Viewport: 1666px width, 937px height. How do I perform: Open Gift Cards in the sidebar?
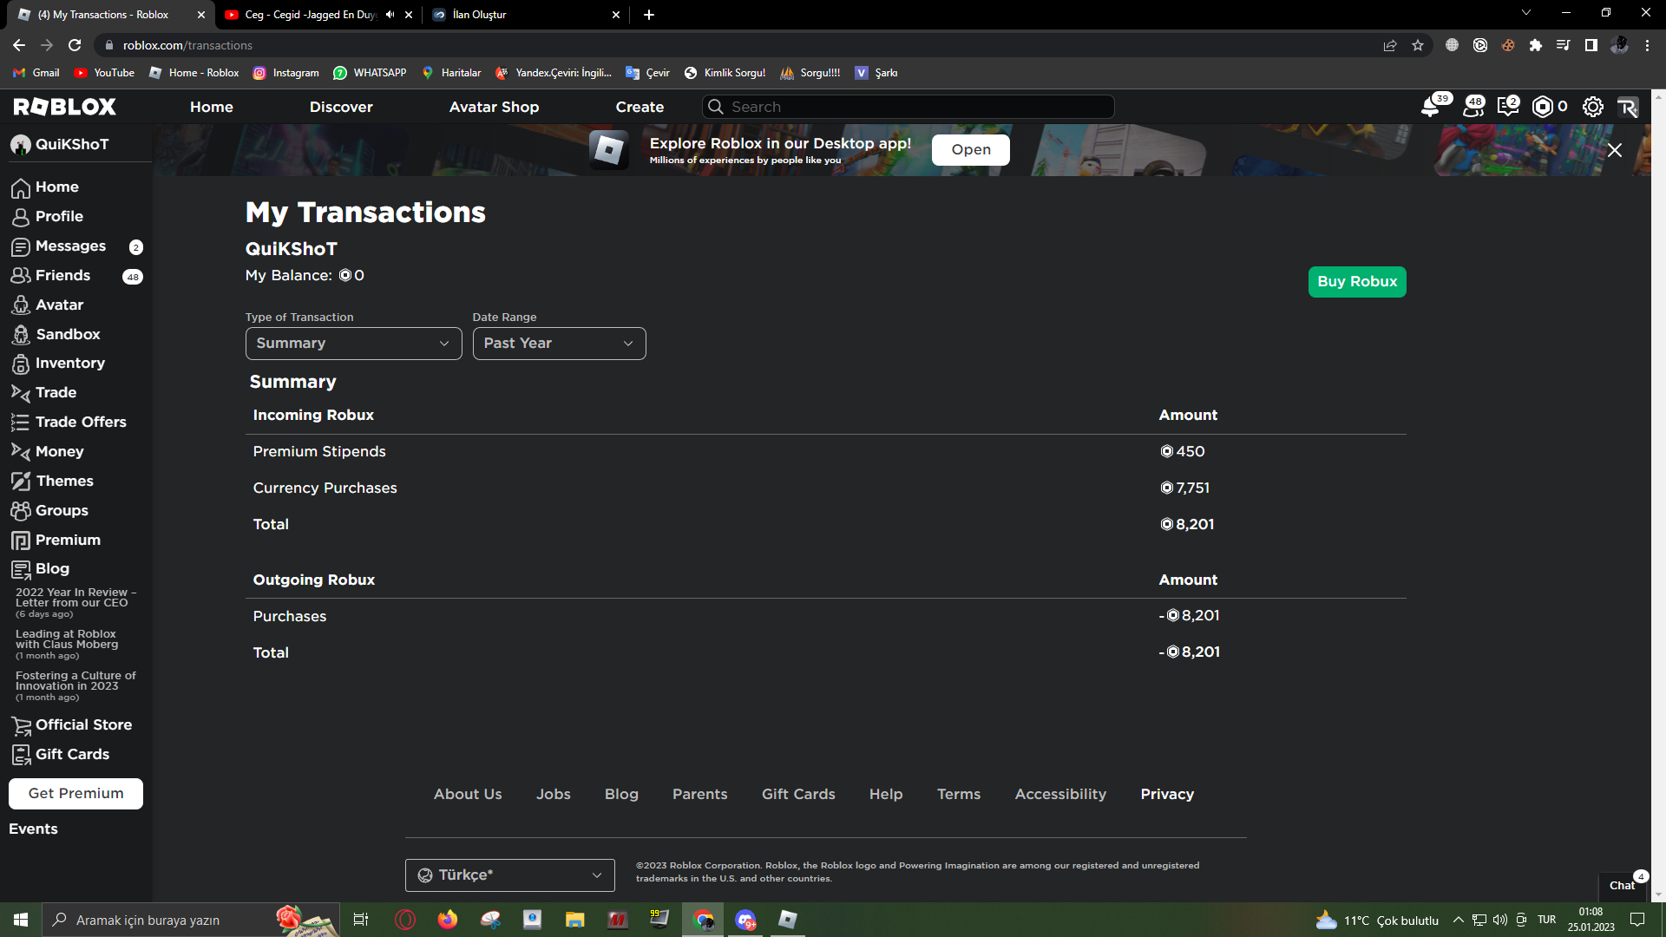point(60,755)
